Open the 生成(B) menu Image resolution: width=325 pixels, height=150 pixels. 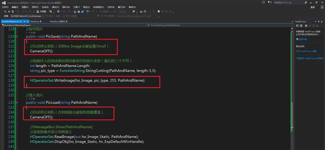(x=45, y=7)
